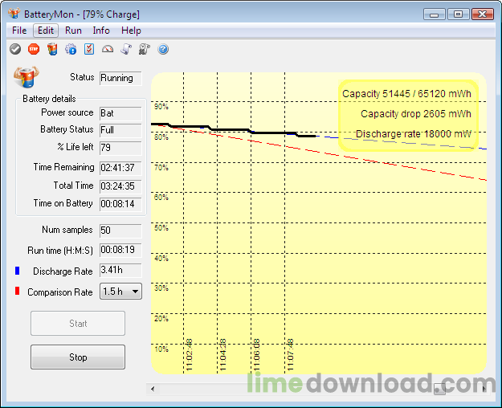This screenshot has height=408, width=502.
Task: Open the Edit menu
Action: 46,31
